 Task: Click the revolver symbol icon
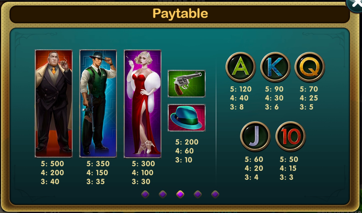coord(186,84)
